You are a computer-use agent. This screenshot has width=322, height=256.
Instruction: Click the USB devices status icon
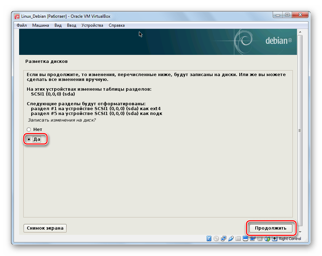[x=231, y=239]
